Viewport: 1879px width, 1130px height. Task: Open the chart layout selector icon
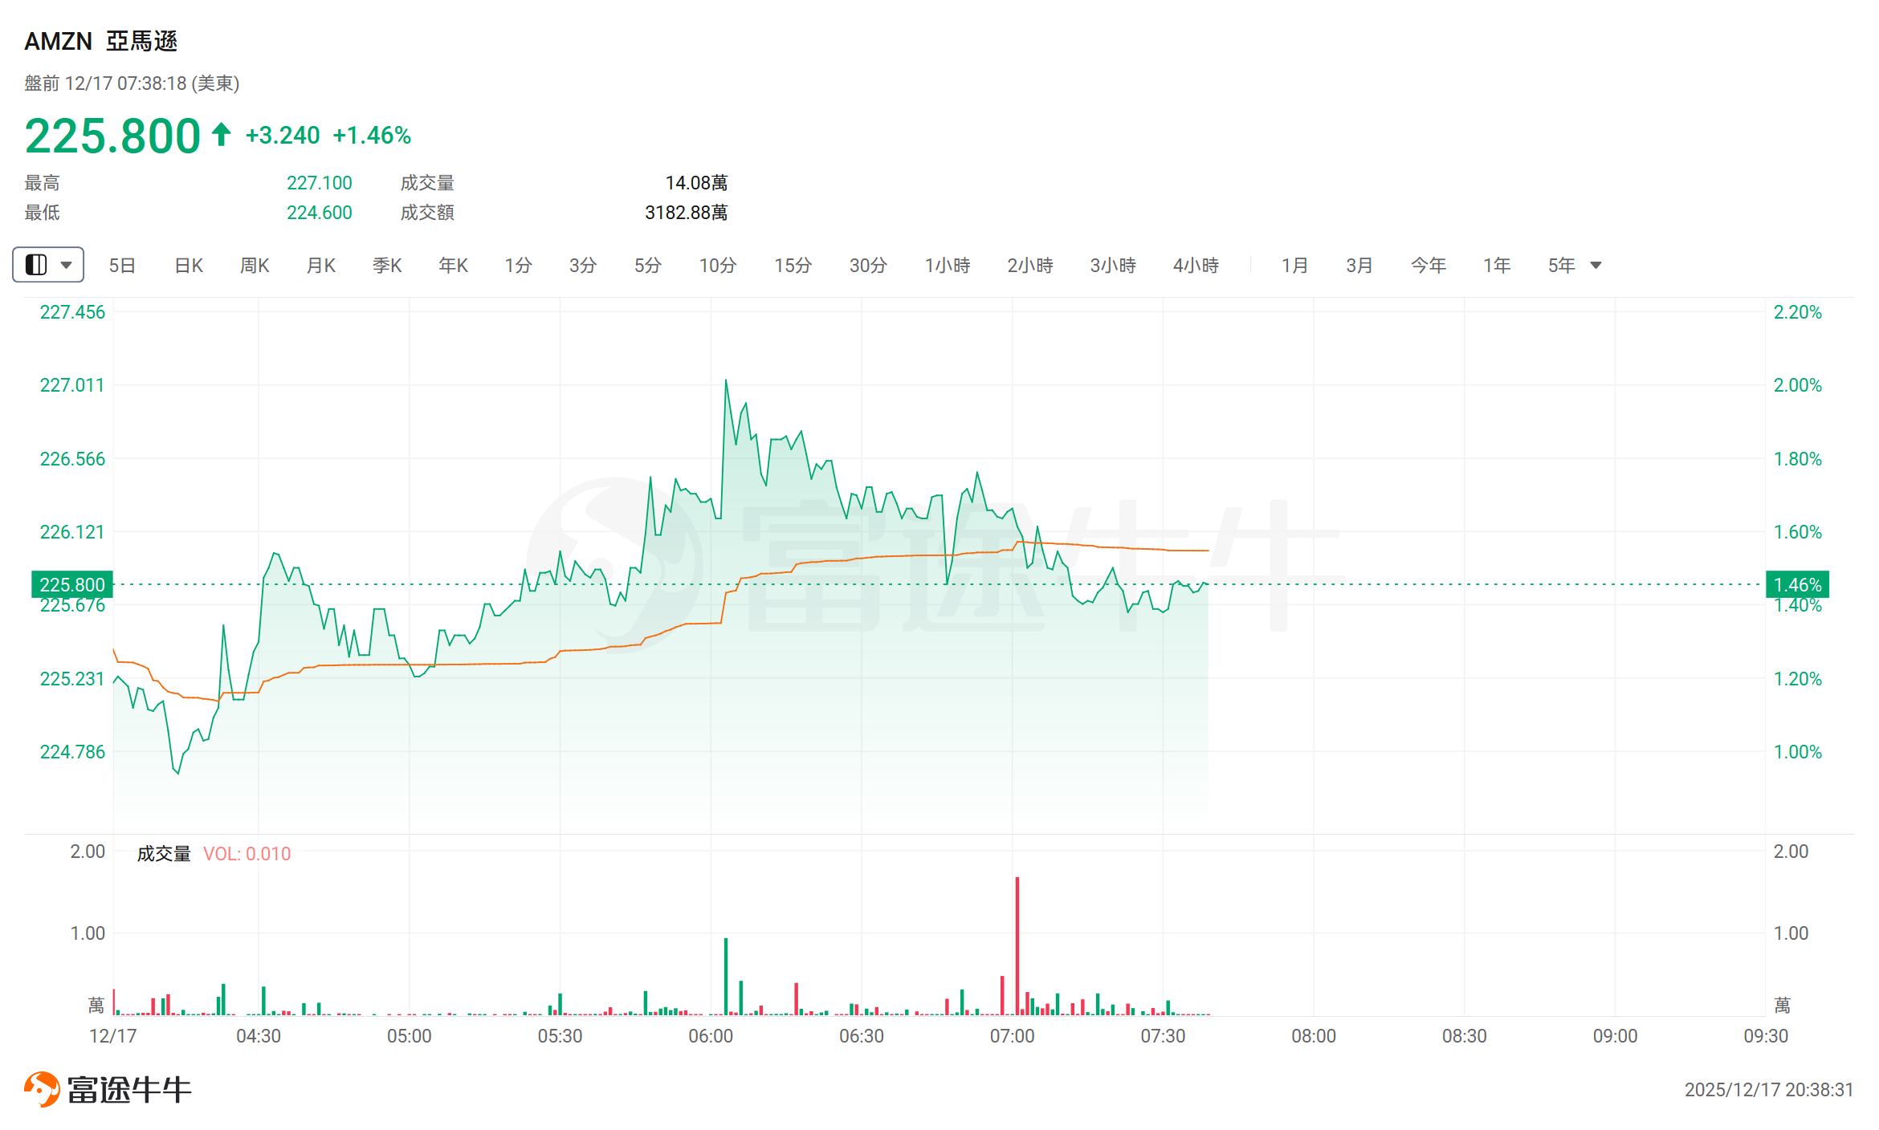[36, 265]
